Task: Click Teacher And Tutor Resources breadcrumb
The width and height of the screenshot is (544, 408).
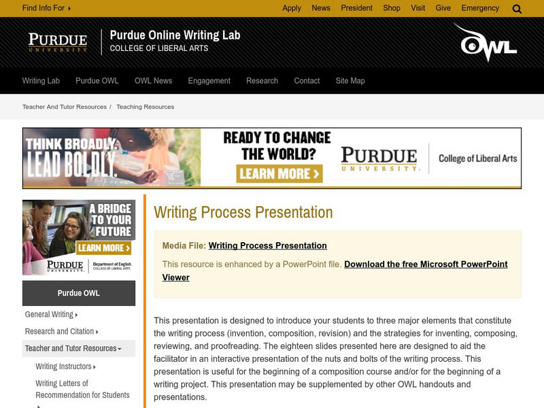Action: click(65, 107)
